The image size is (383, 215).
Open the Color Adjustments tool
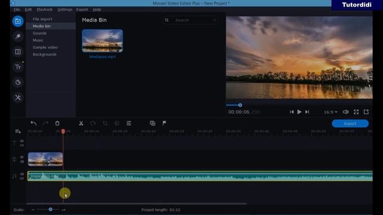click(x=117, y=124)
